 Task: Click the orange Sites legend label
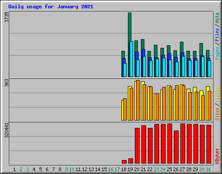pos(217,114)
